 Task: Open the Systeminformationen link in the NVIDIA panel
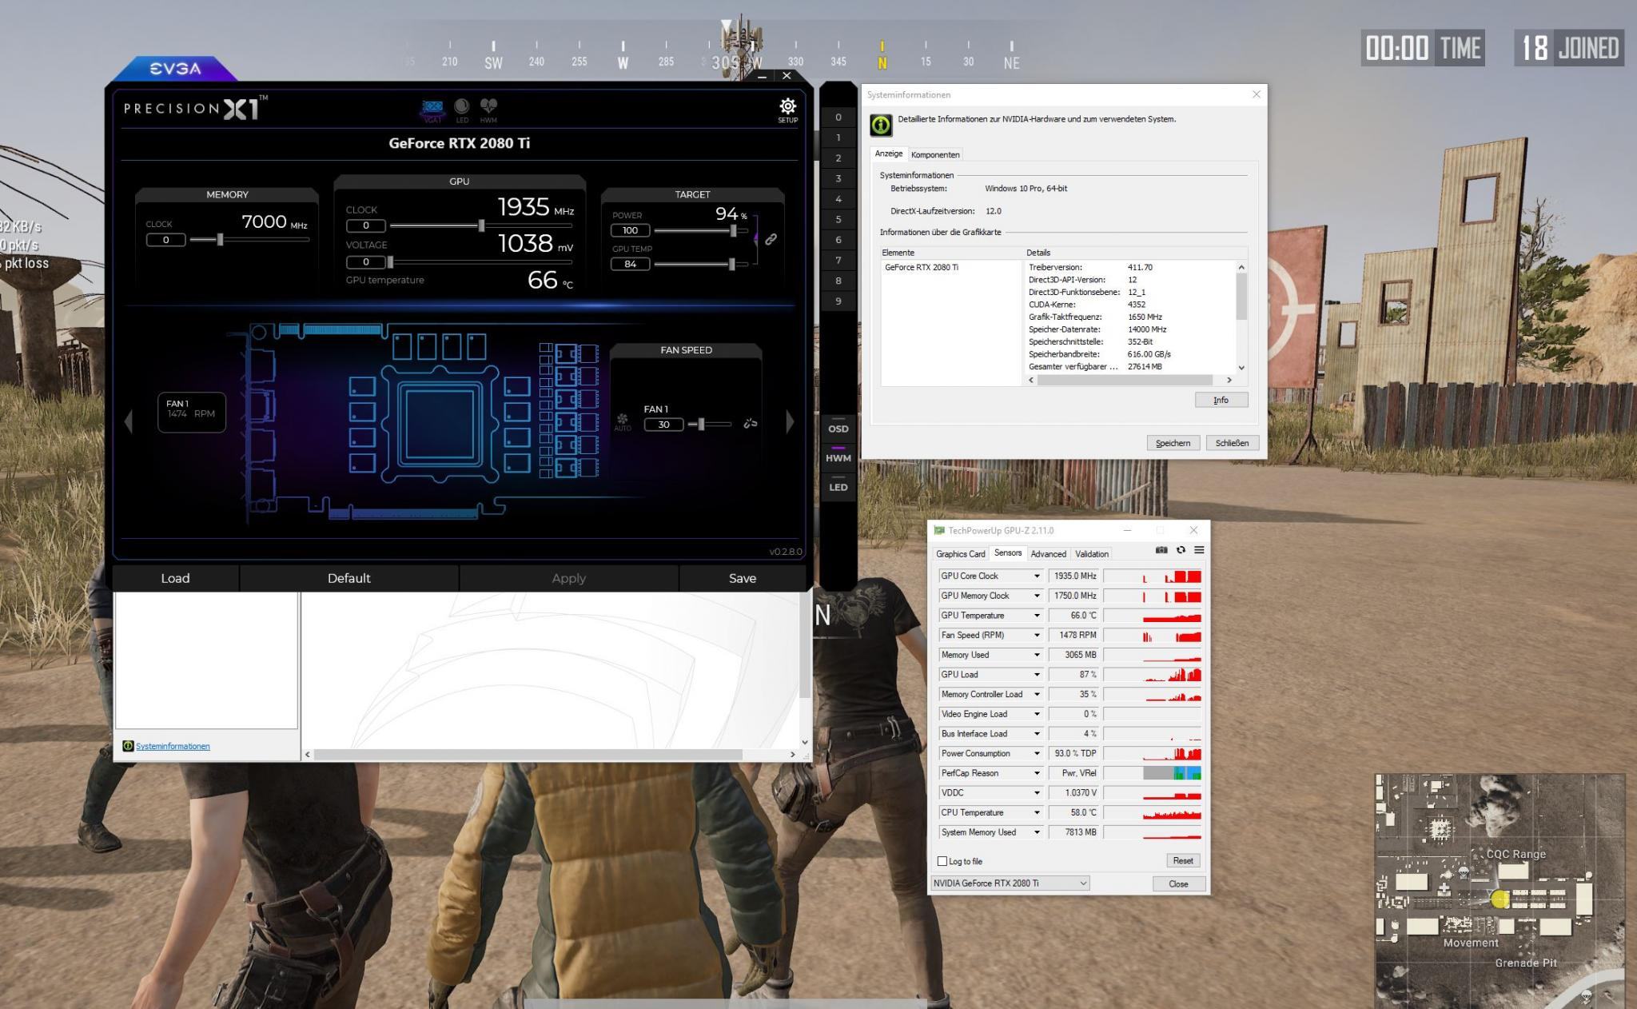coord(173,746)
